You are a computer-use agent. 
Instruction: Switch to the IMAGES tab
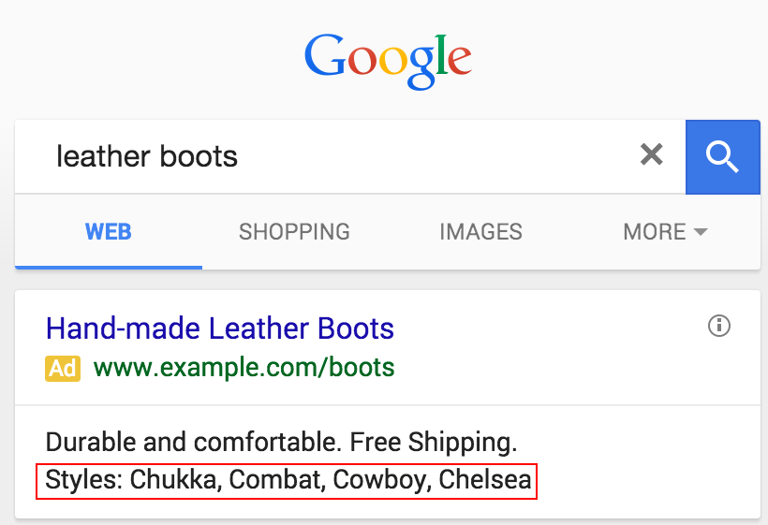click(x=481, y=232)
